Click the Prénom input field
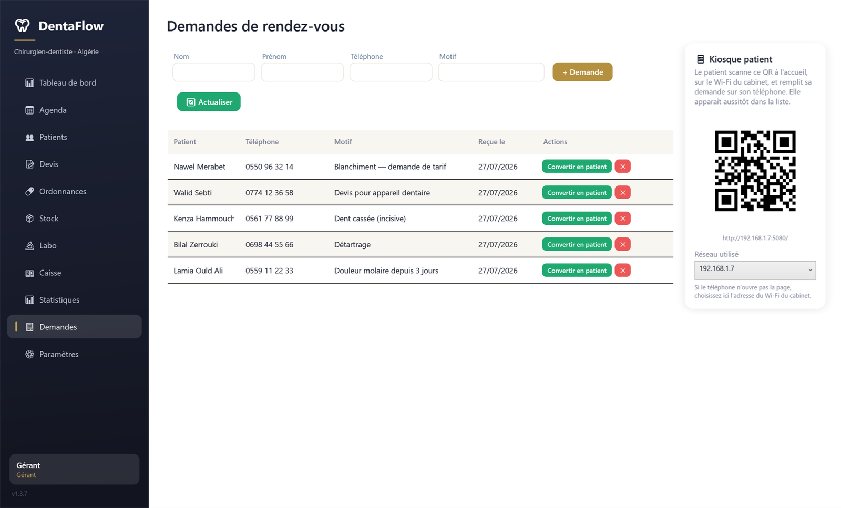 tap(302, 72)
